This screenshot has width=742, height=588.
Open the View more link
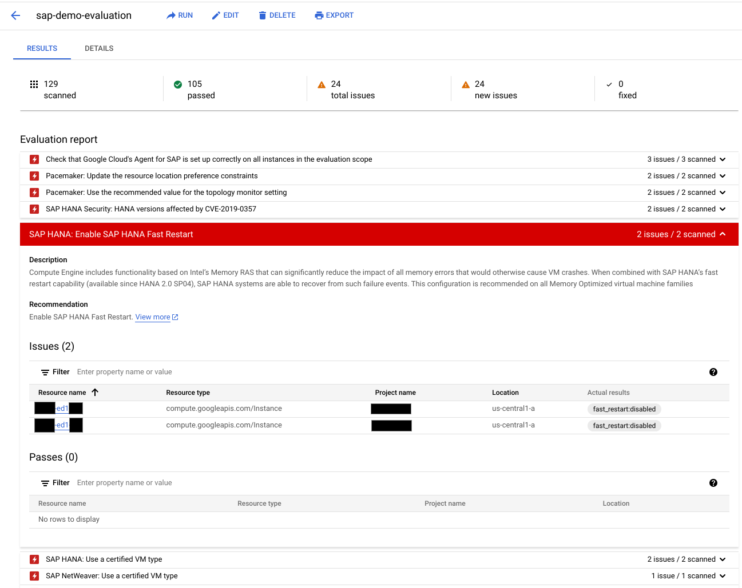click(x=153, y=317)
